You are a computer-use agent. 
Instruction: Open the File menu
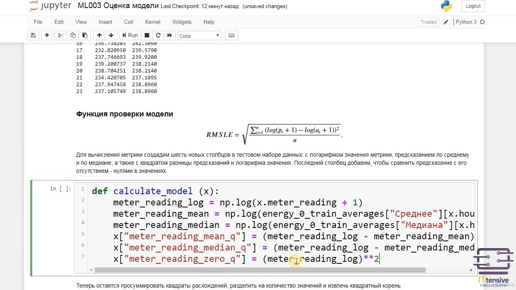(x=38, y=22)
